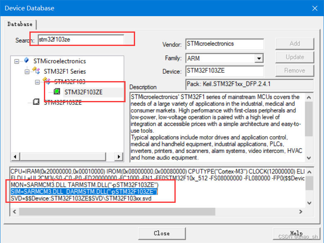The height and width of the screenshot is (243, 324).
Task: Click options box scroll-up arrow
Action: click(309, 172)
